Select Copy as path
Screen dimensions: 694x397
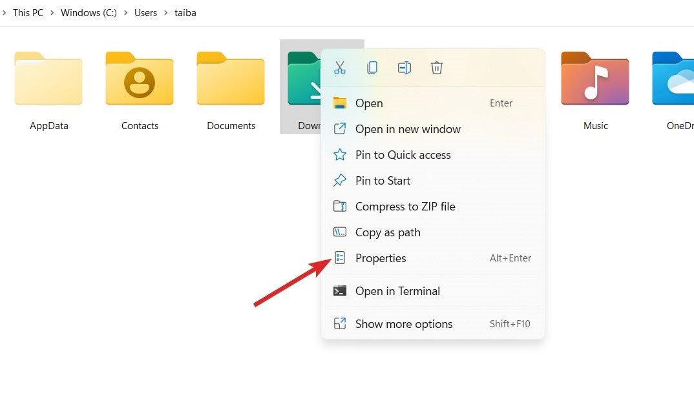(x=433, y=232)
